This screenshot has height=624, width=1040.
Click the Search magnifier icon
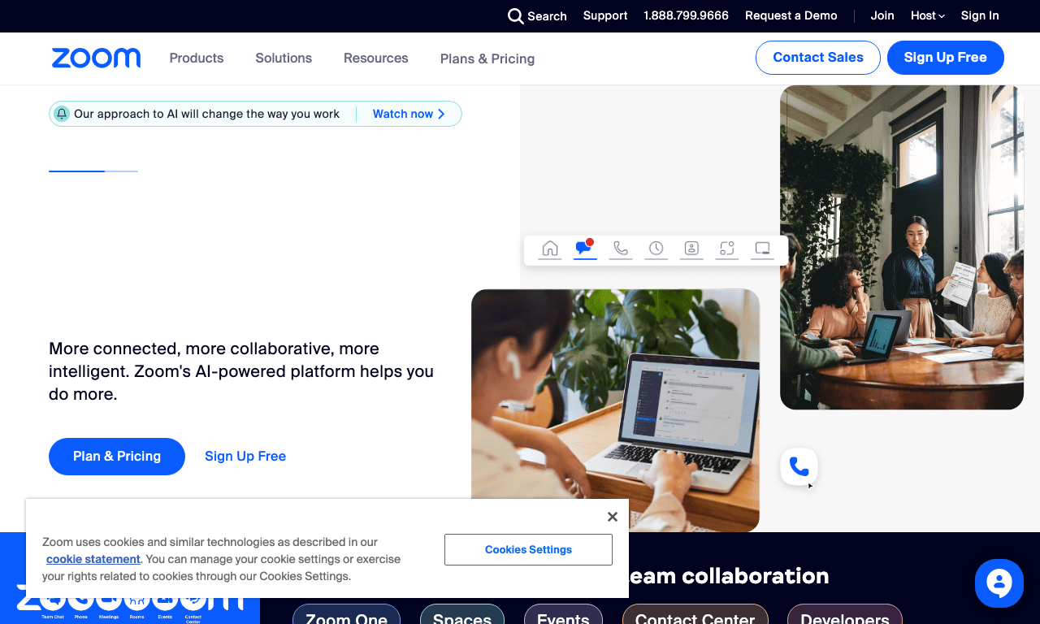516,16
